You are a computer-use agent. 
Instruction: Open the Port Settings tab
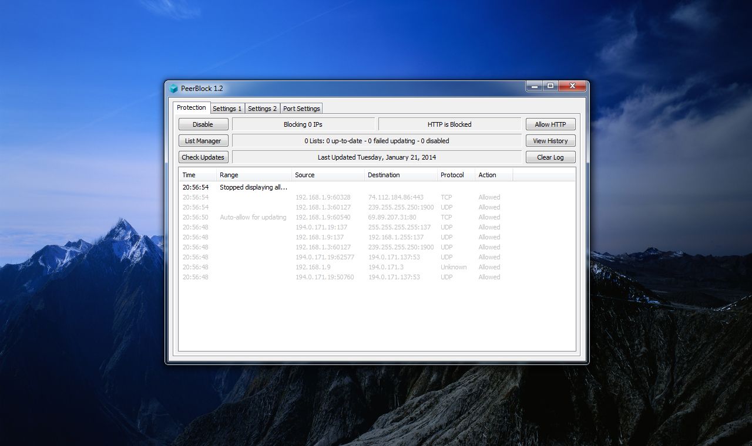coord(301,108)
